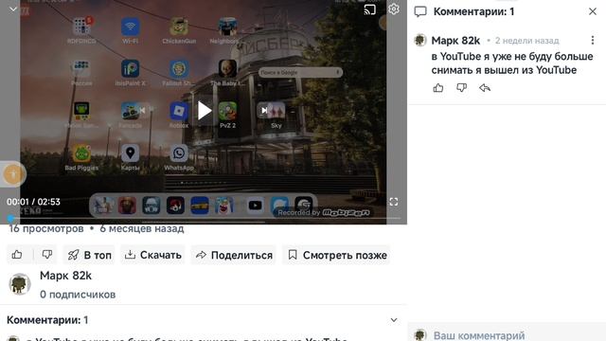Image resolution: width=606 pixels, height=341 pixels.
Task: Close the comments side panel
Action: pyautogui.click(x=593, y=11)
